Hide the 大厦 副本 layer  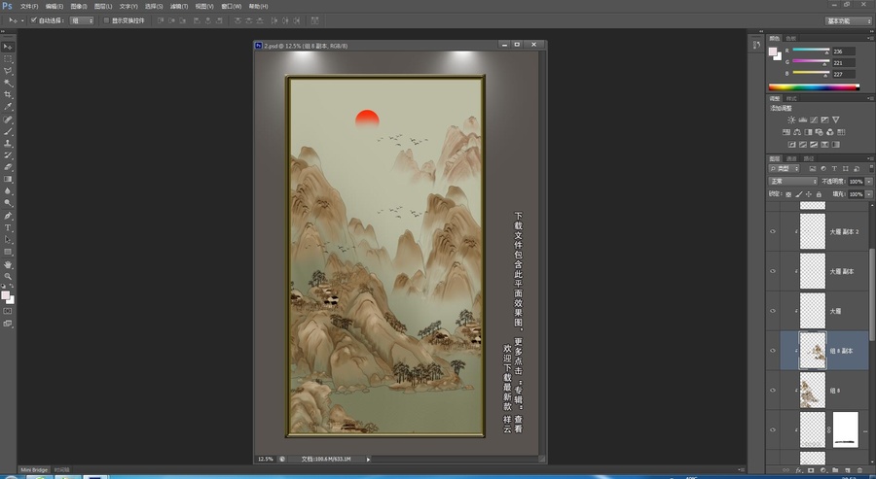[x=773, y=271]
